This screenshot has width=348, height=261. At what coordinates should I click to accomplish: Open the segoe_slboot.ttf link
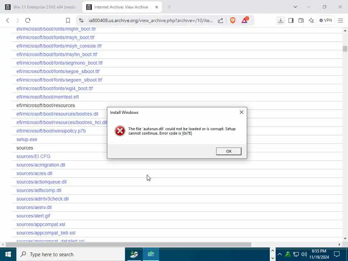(x=58, y=71)
